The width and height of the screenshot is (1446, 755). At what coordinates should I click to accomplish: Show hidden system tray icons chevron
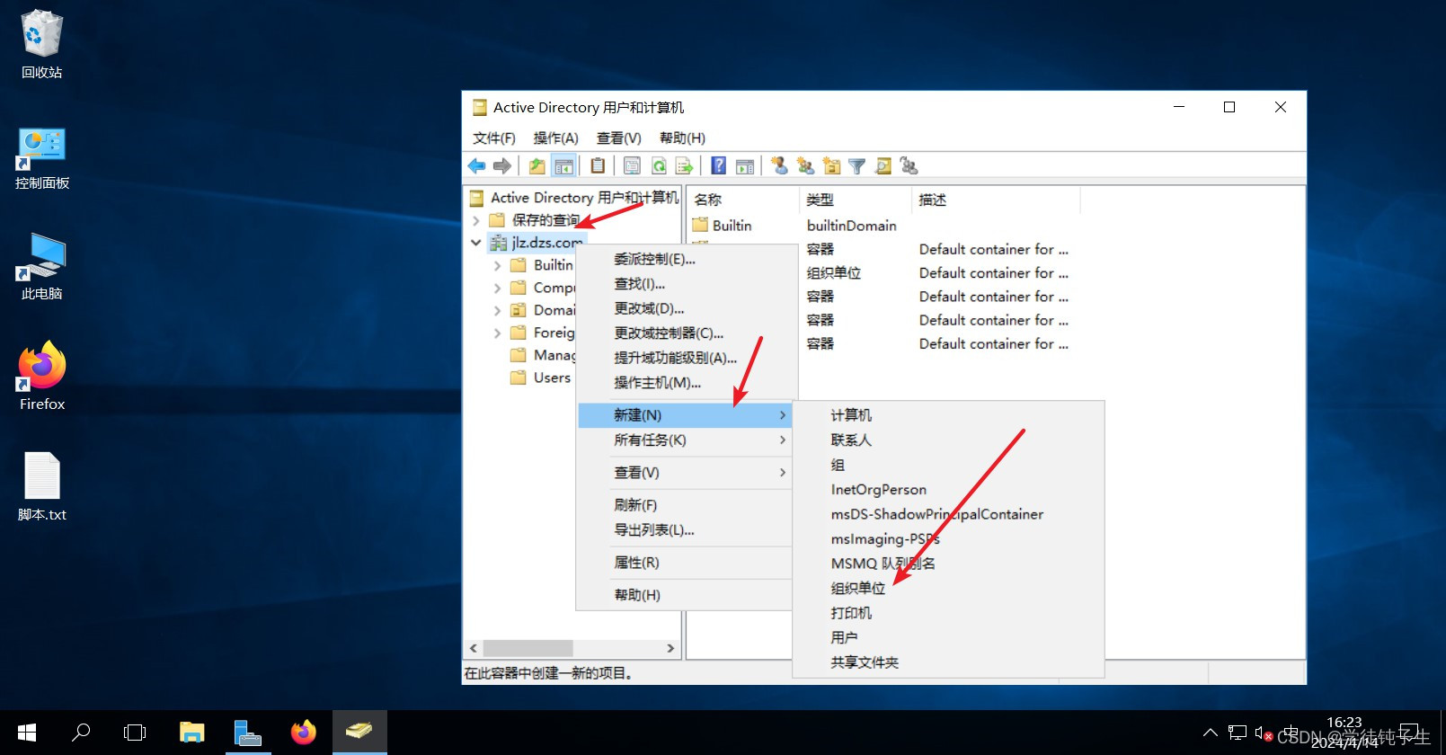1211,733
